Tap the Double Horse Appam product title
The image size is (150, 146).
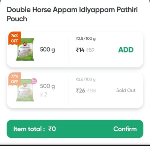[72, 14]
